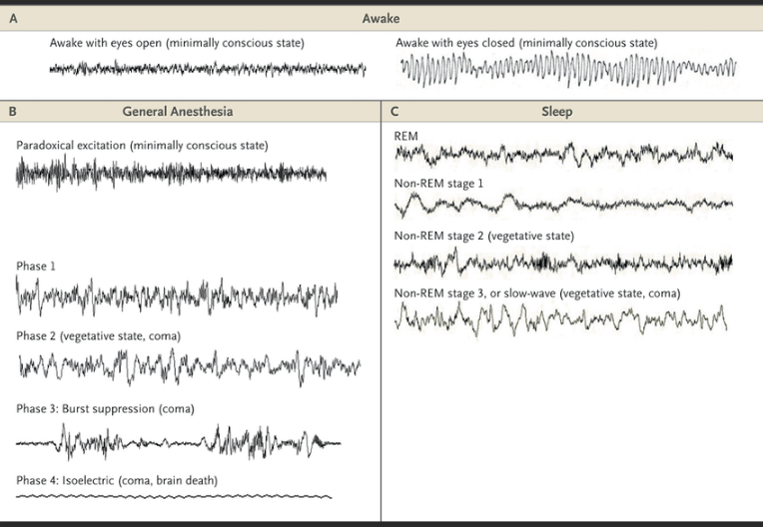Click the 'General Anesthesia' panel heading
The width and height of the screenshot is (763, 527).
tap(178, 112)
